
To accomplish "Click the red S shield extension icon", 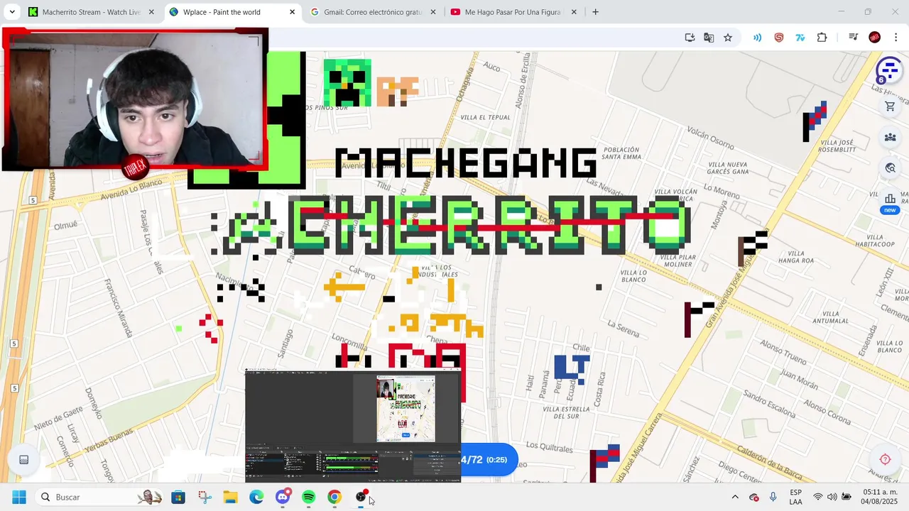I will click(779, 38).
